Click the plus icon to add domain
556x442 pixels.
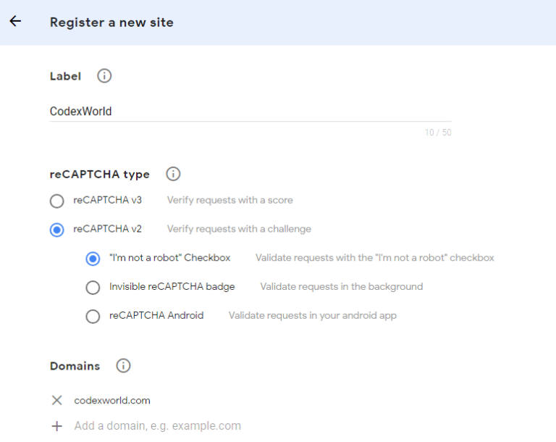(x=56, y=426)
